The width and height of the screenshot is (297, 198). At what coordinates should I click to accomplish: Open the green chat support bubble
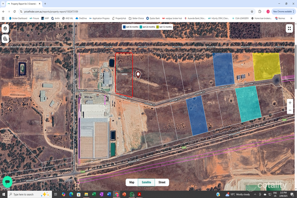(x=7, y=181)
